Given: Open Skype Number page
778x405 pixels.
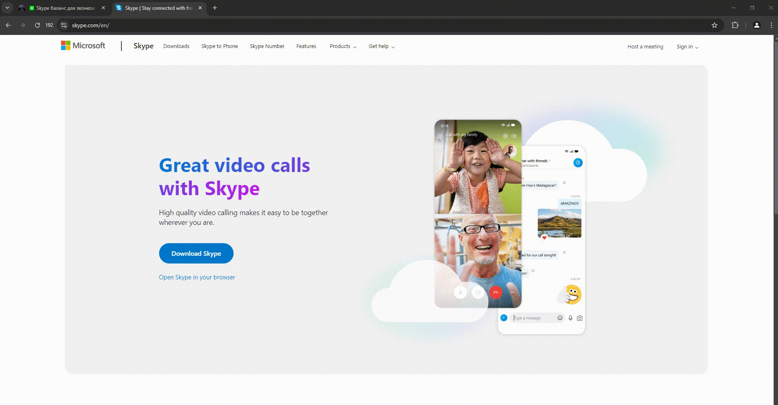Looking at the screenshot, I should pyautogui.click(x=267, y=46).
